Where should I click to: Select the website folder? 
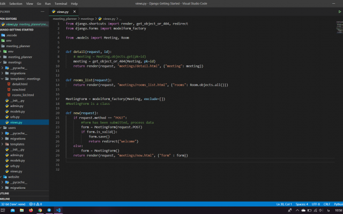(13, 177)
